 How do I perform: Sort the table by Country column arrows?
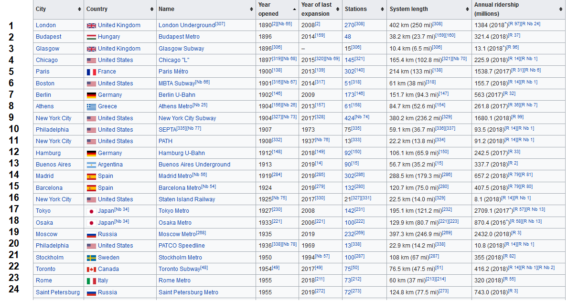[x=152, y=9]
